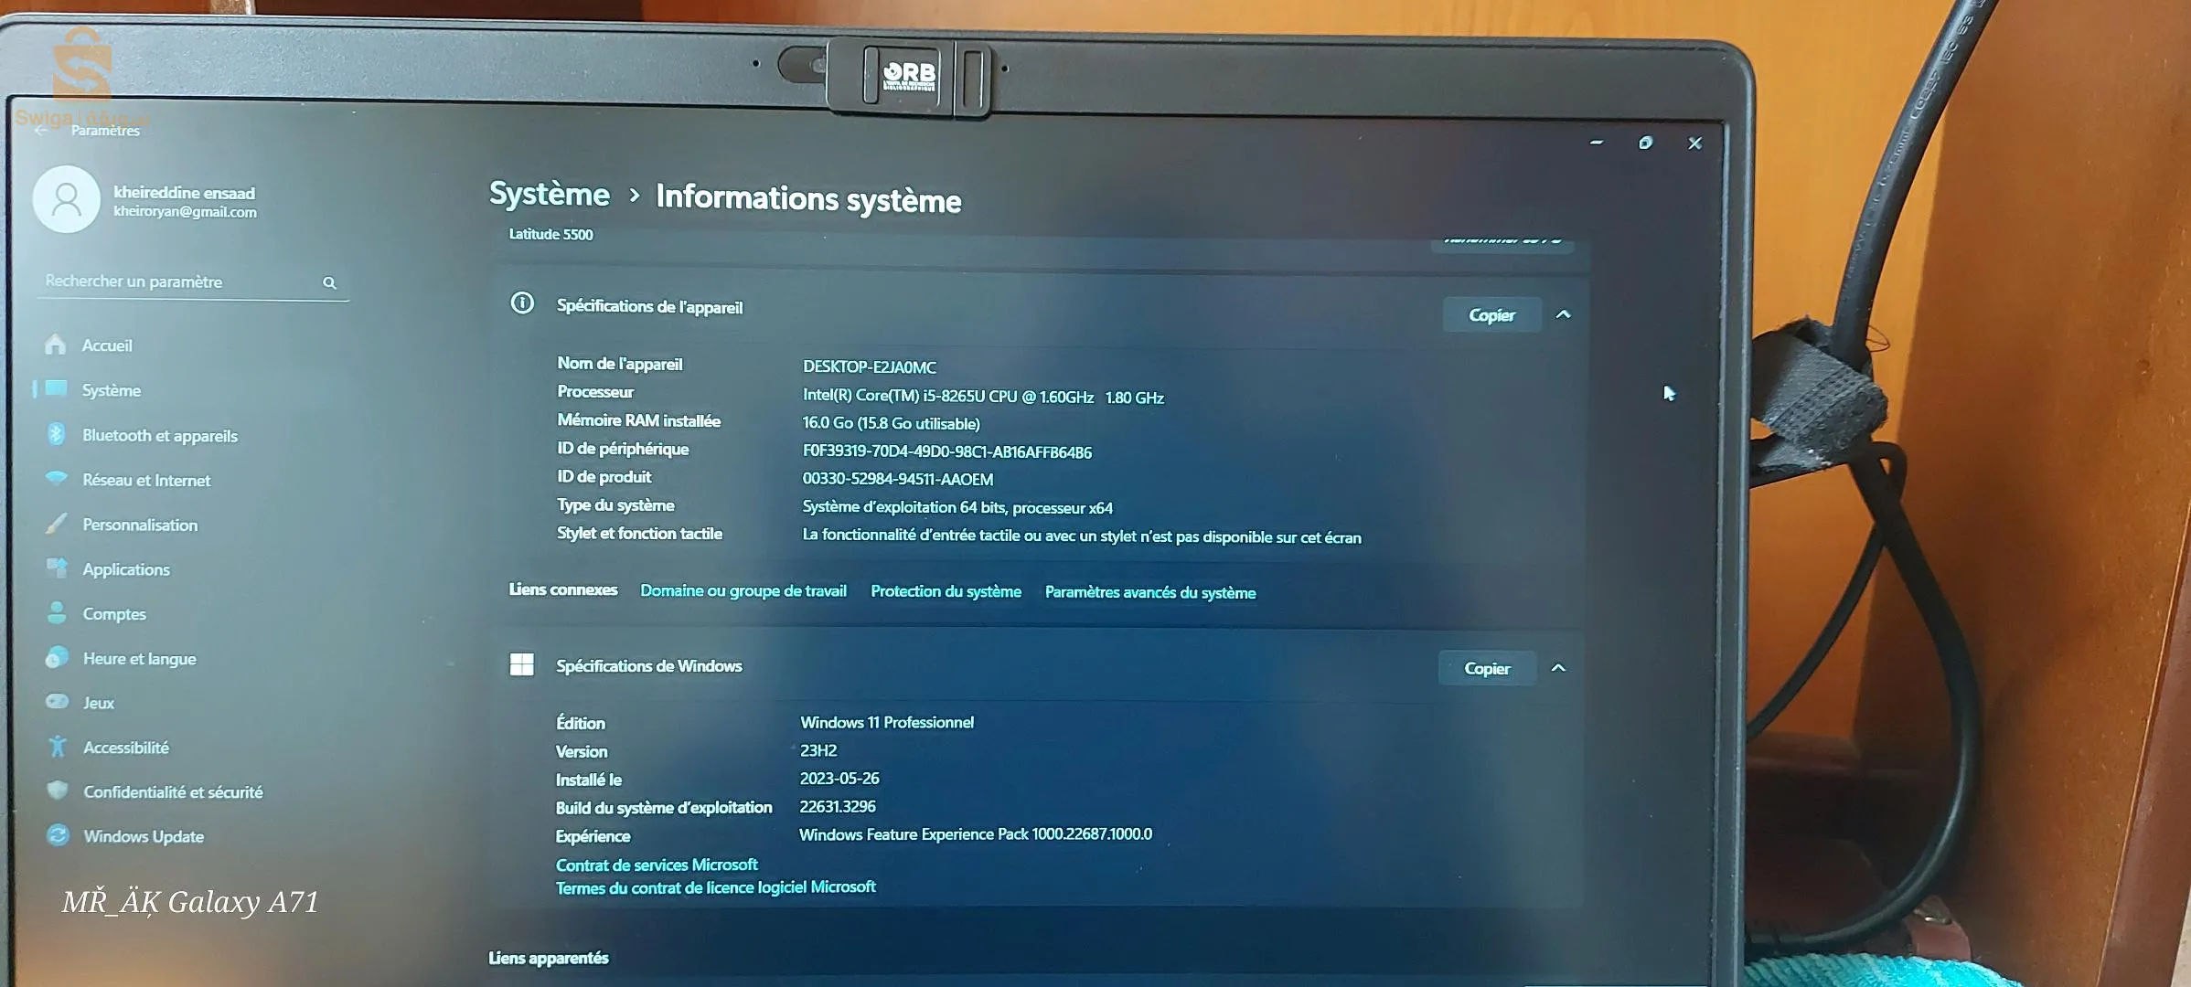The width and height of the screenshot is (2191, 987).
Task: Click the device name DESKTOP-E2JA0MC
Action: 870,366
